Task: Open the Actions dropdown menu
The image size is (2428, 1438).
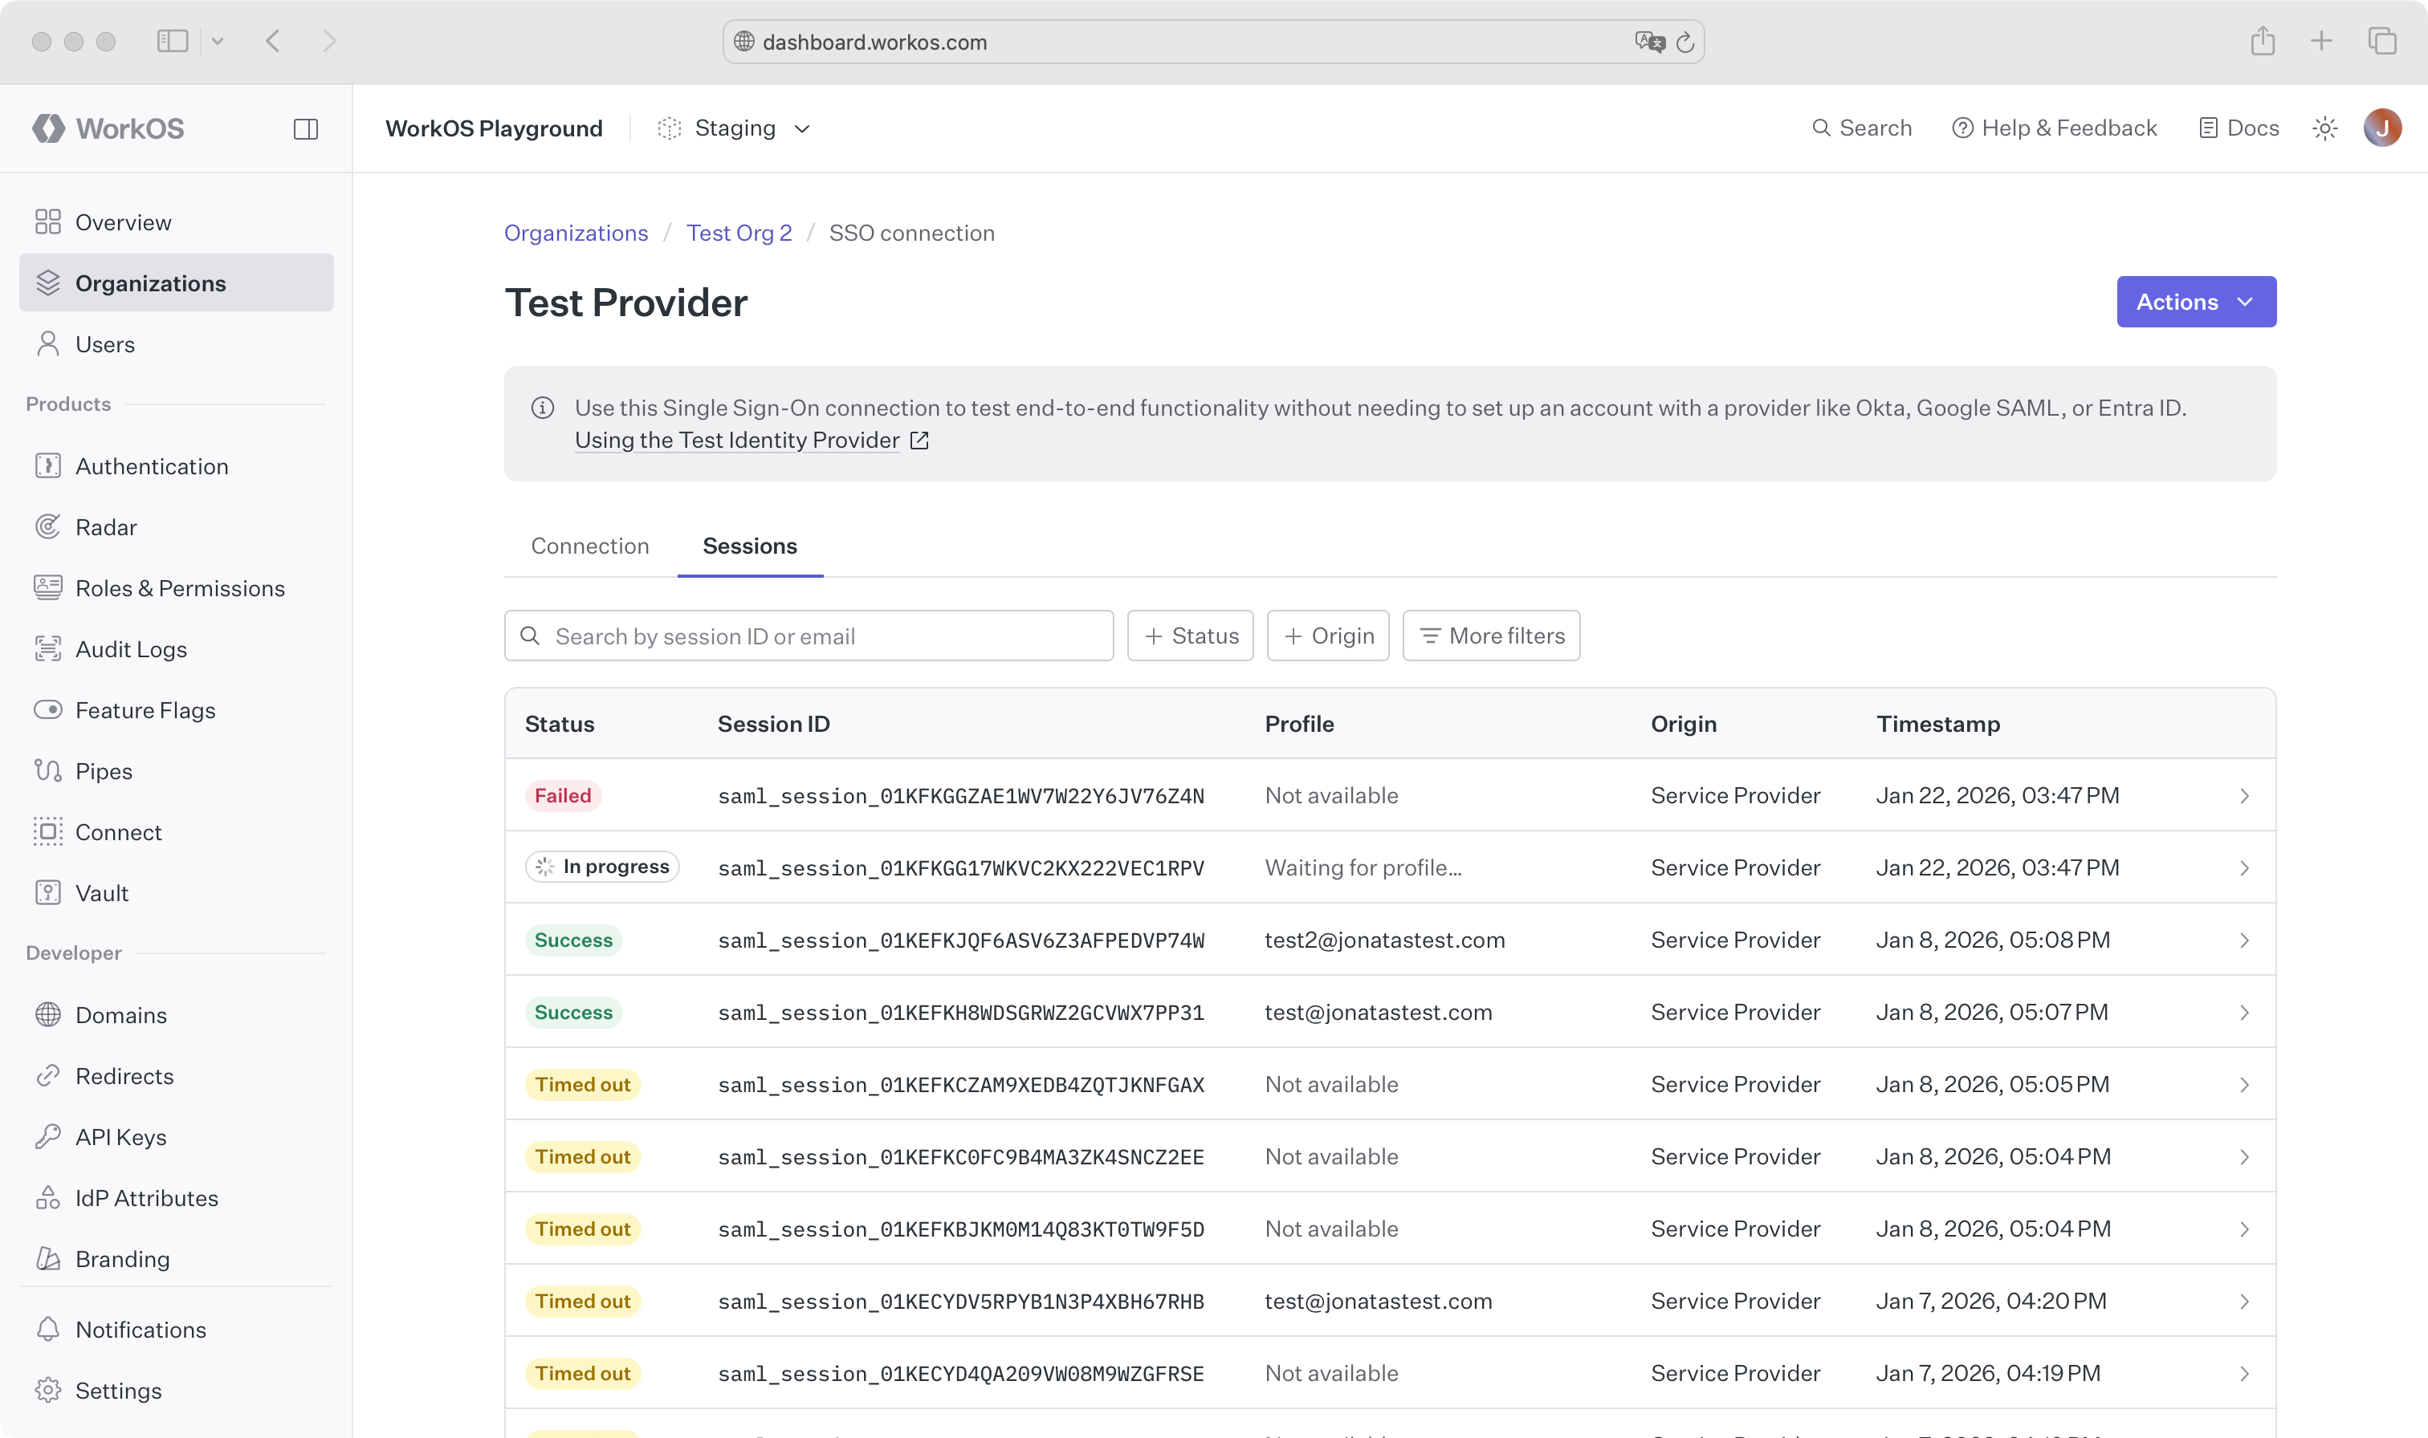Action: point(2196,302)
